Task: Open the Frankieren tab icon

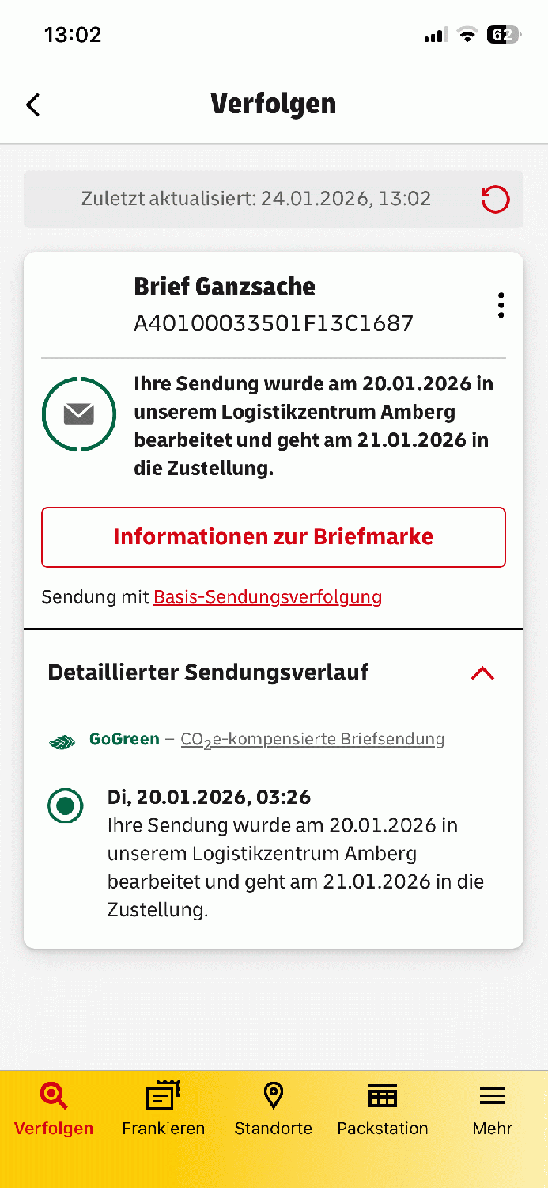Action: (x=163, y=1096)
